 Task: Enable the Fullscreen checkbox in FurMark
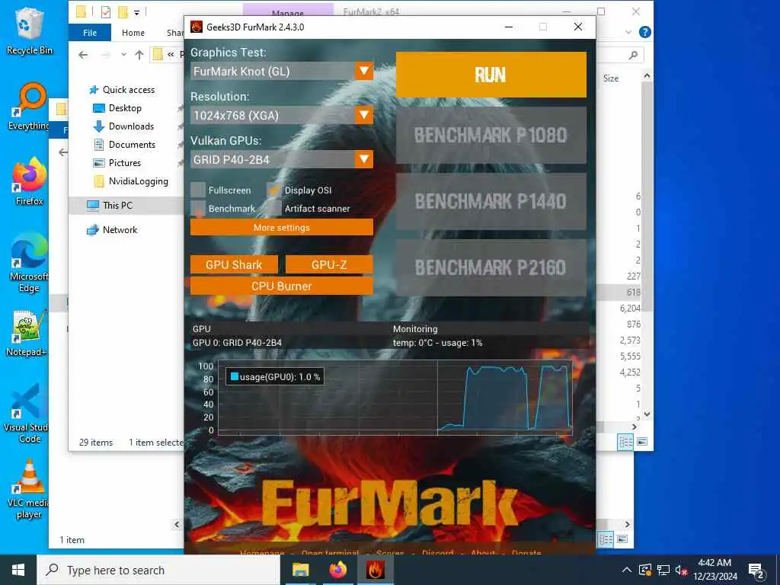[197, 190]
